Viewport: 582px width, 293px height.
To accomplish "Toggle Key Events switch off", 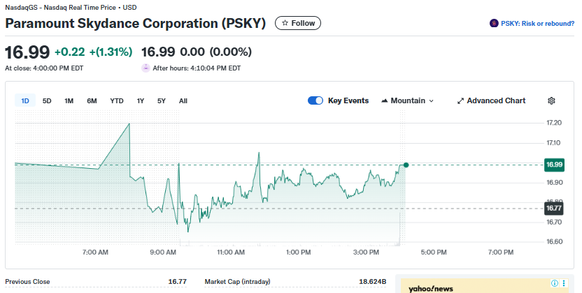I will (x=315, y=100).
